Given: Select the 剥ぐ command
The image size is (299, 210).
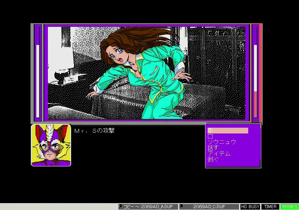Looking at the screenshot, I should [213, 160].
